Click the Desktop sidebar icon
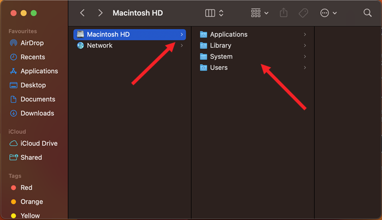The image size is (382, 220). (x=14, y=85)
